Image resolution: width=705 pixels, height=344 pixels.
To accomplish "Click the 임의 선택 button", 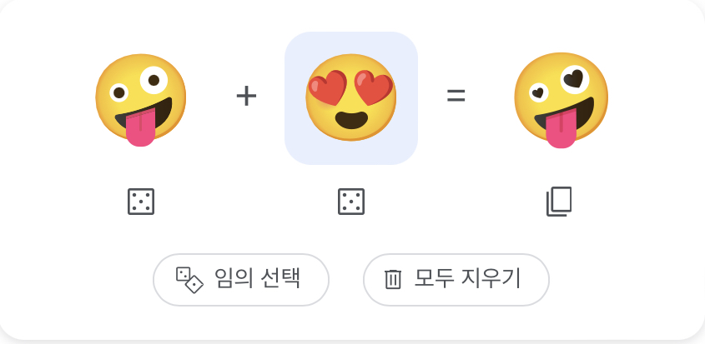I will pos(241,279).
